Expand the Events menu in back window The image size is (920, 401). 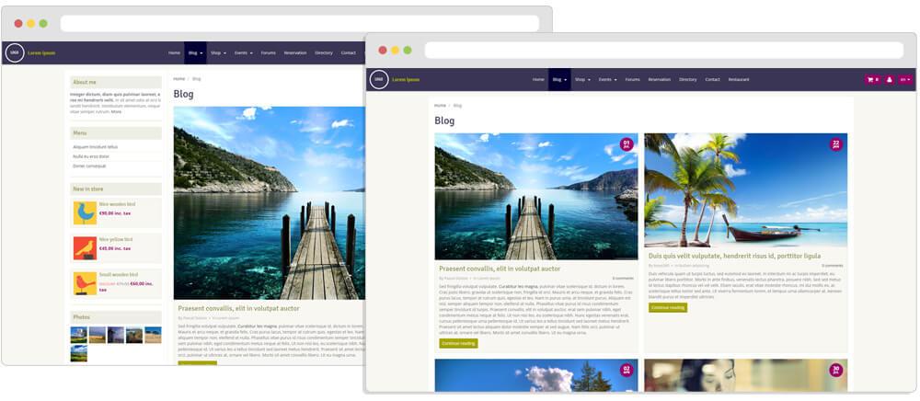tap(244, 52)
